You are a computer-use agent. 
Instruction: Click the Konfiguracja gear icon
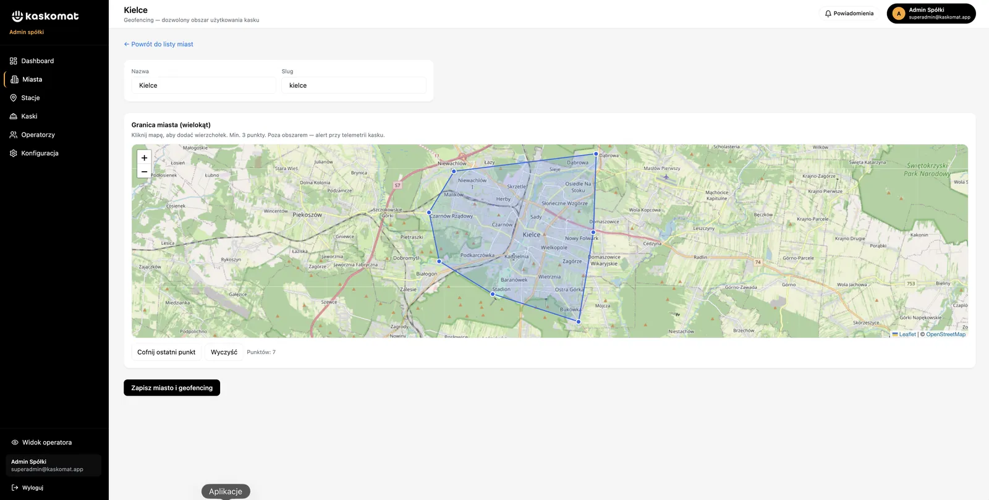14,153
